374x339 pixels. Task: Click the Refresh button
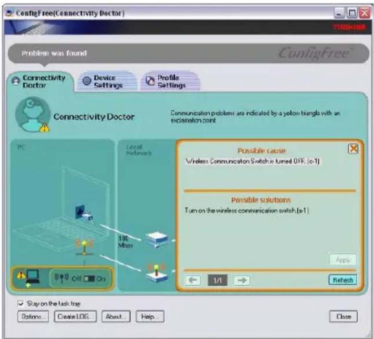[x=343, y=280]
